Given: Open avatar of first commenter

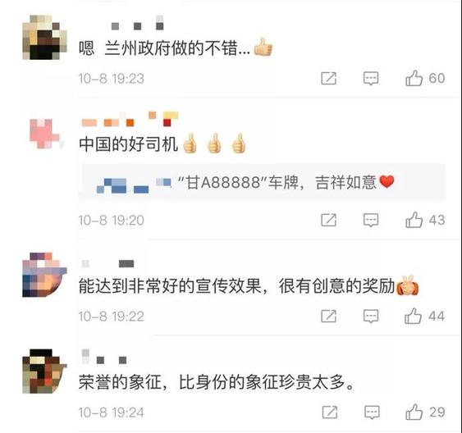Looking at the screenshot, I should click(44, 38).
